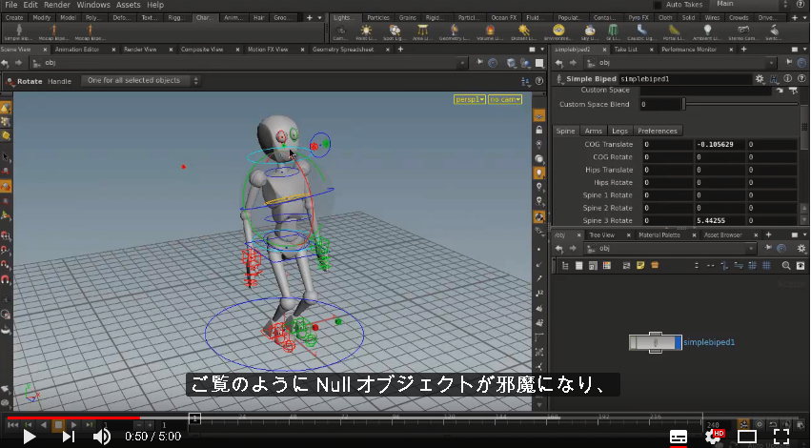Switch to the Arms tab
Screen dimensions: 811x448
594,131
